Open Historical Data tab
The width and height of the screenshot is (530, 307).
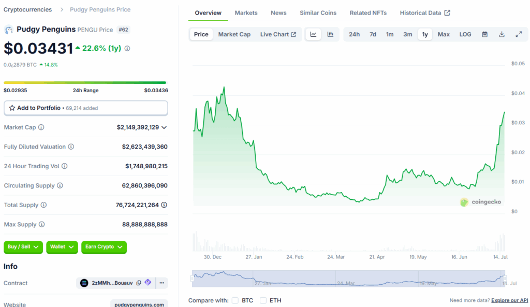425,13
